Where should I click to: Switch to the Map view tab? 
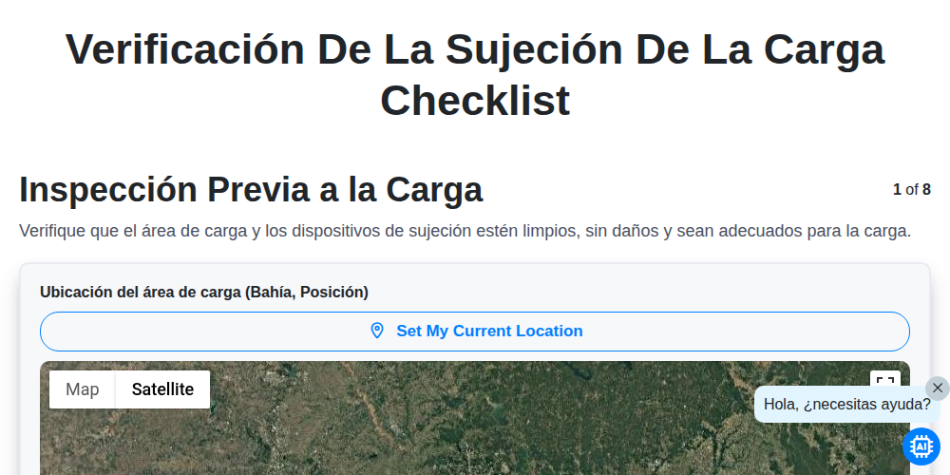coord(83,389)
